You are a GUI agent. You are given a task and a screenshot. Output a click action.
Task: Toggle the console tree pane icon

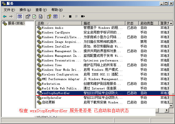point(20,16)
